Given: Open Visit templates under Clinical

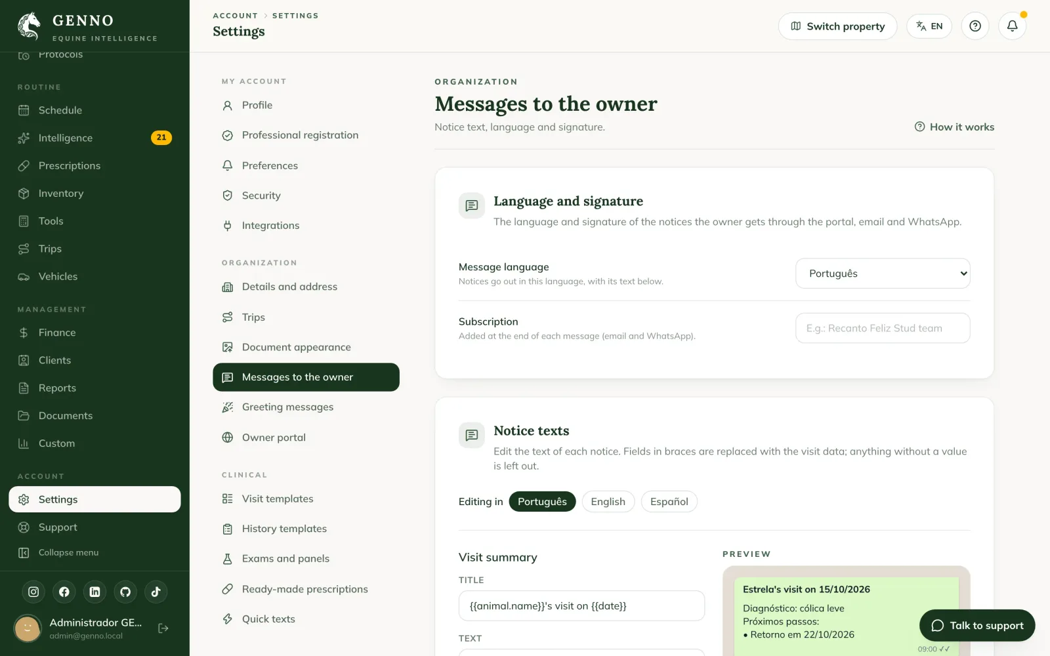Looking at the screenshot, I should tap(306, 499).
